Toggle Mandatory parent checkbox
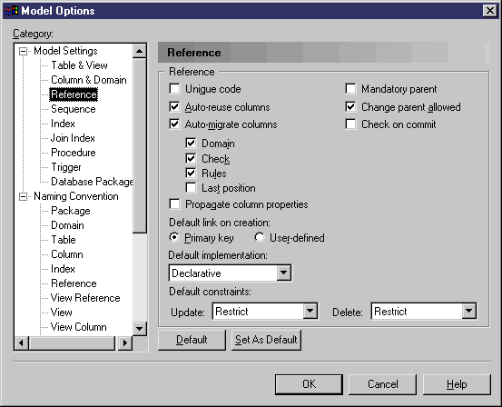The width and height of the screenshot is (502, 407). click(350, 88)
